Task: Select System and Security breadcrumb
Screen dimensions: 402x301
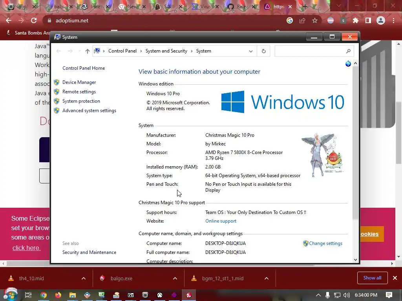Action: (x=166, y=51)
